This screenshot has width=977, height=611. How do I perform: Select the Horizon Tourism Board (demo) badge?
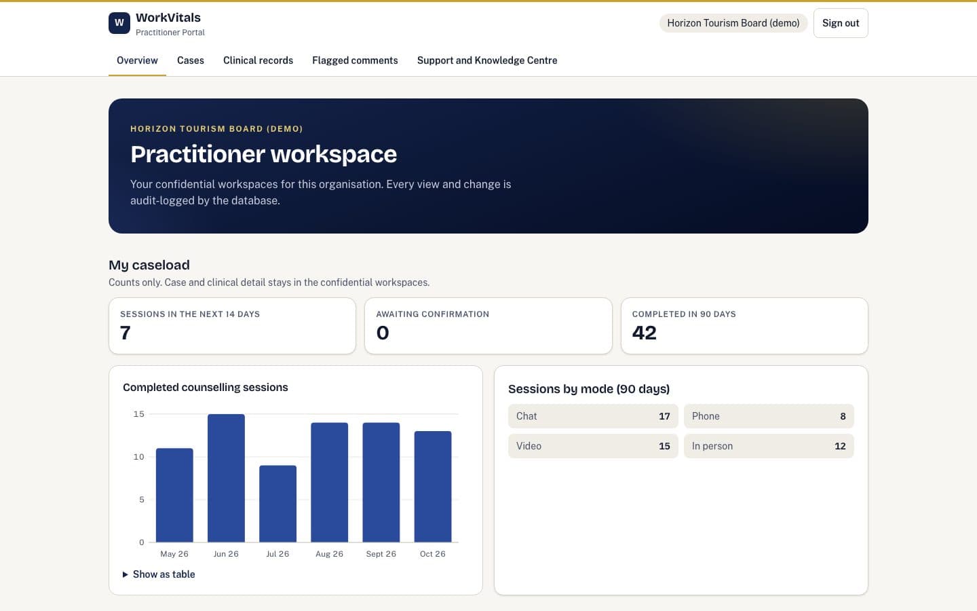pos(733,23)
